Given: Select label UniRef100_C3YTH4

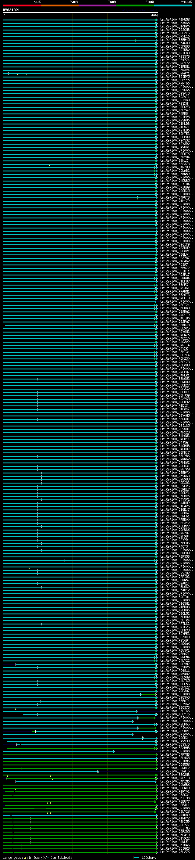Looking at the screenshot, I should pos(175,184).
